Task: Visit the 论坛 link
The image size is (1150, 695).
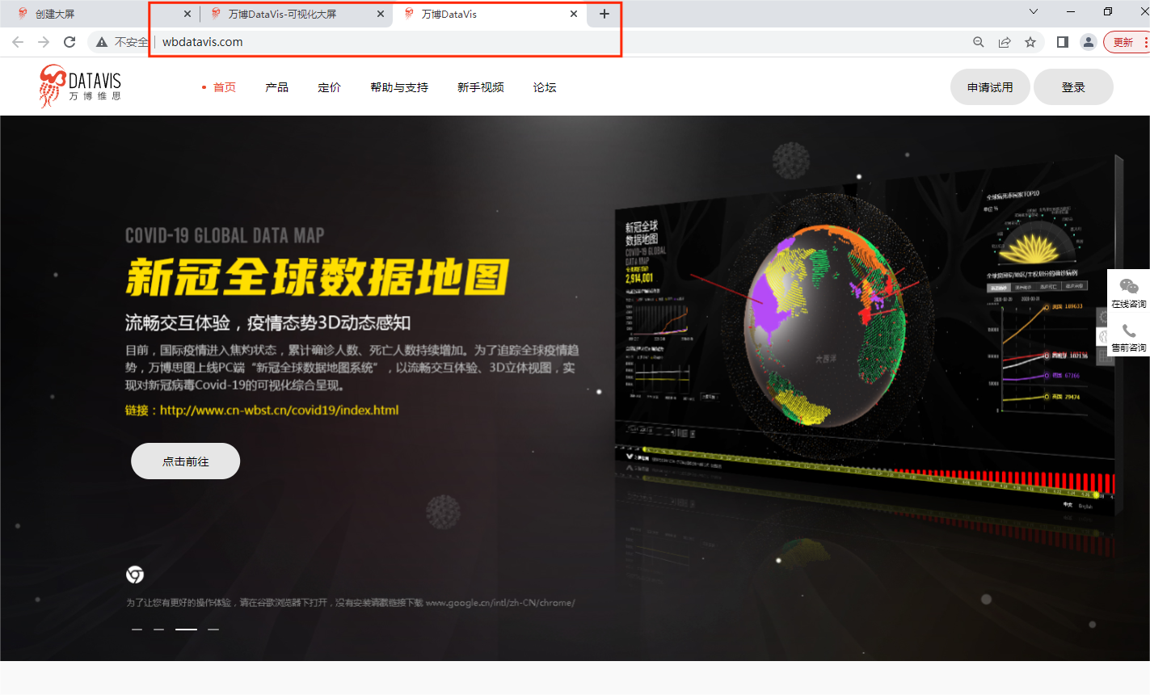Action: tap(545, 87)
